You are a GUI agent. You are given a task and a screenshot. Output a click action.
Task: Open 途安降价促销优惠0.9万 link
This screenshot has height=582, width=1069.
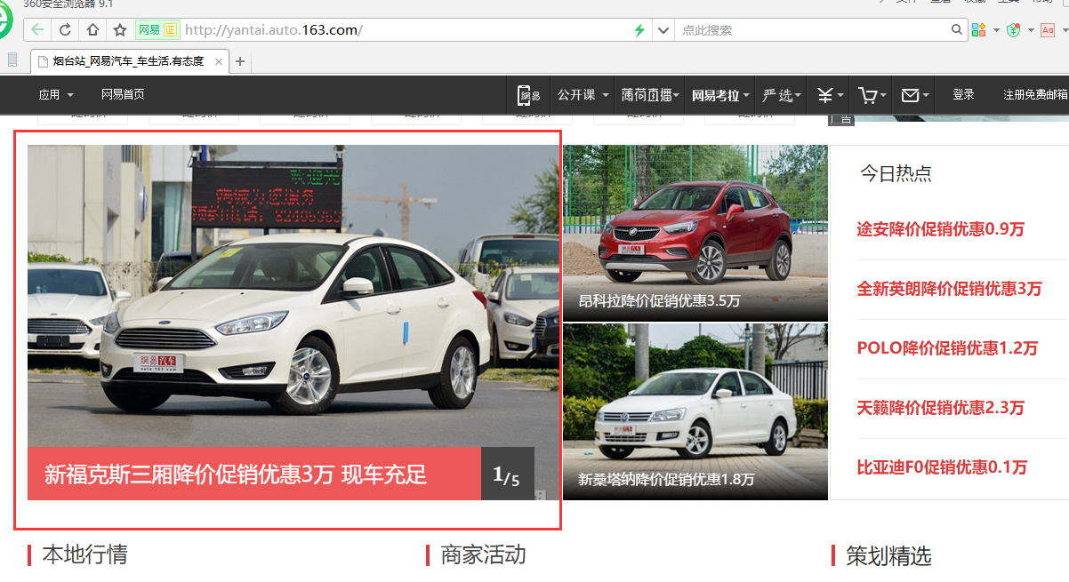pyautogui.click(x=941, y=229)
